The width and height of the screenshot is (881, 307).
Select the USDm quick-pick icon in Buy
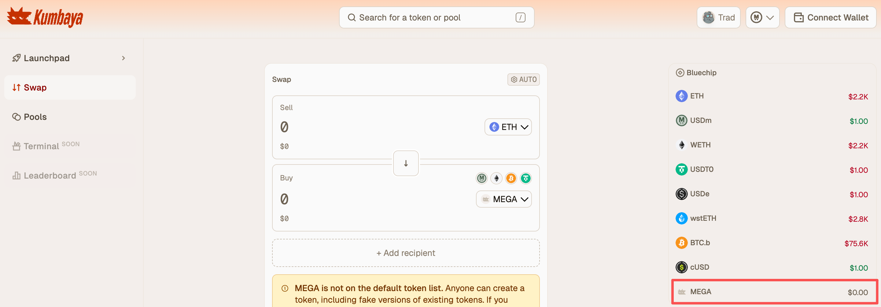[481, 178]
